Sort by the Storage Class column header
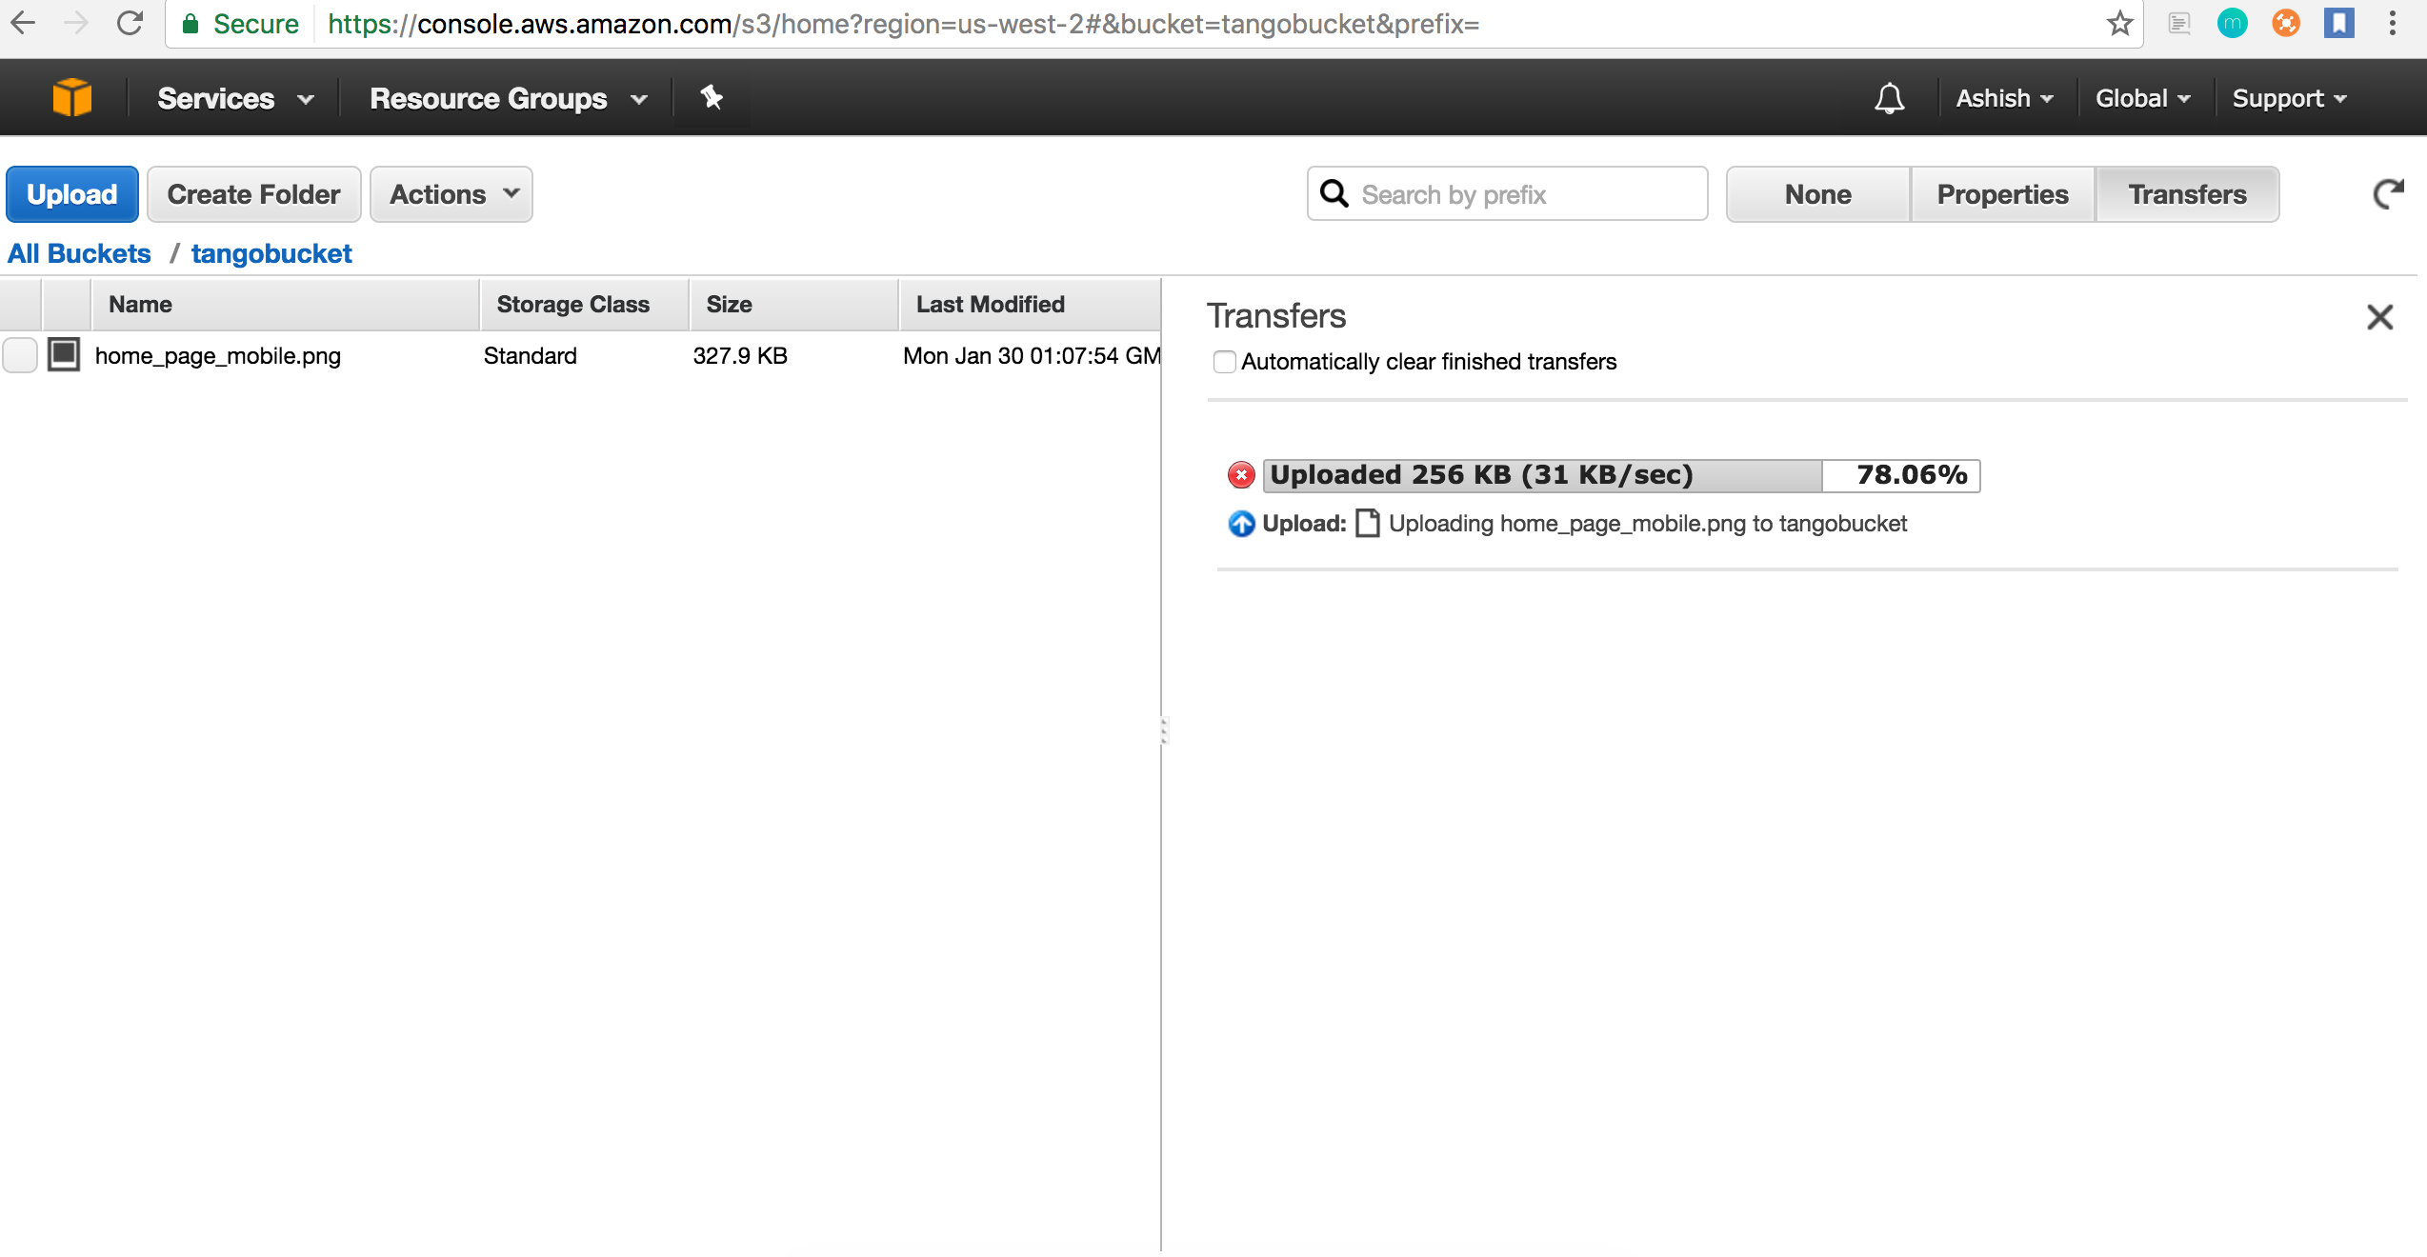The height and width of the screenshot is (1257, 2427). [x=584, y=305]
